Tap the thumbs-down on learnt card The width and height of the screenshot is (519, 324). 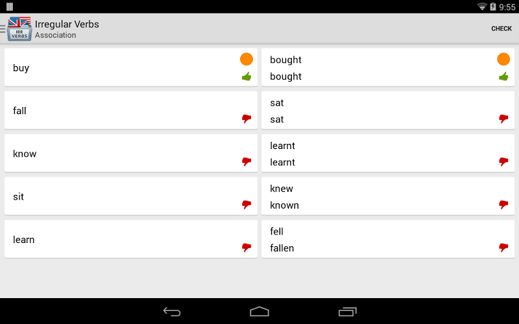(x=503, y=162)
